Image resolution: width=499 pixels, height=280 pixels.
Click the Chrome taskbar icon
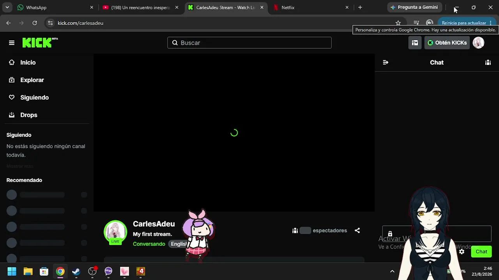60,271
